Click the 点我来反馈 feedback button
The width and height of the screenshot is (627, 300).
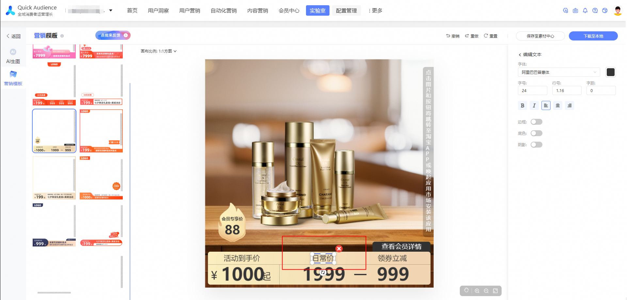point(113,35)
